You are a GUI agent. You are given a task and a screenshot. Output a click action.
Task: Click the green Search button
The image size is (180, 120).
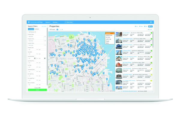37,90
